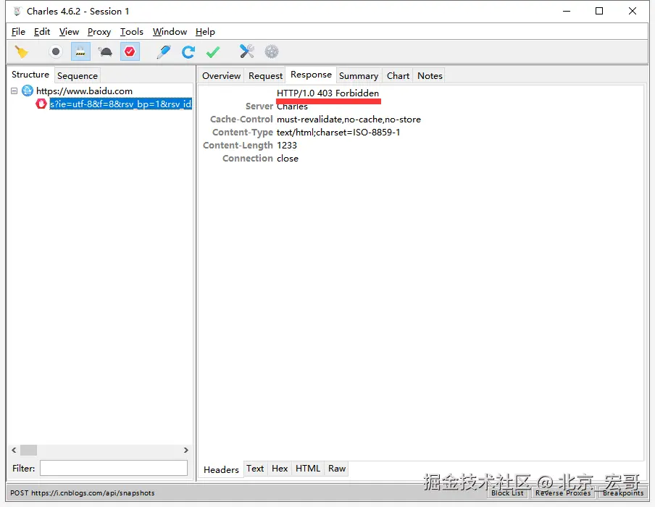Switch to the HTML view tab
655x507 pixels.
[x=308, y=469]
